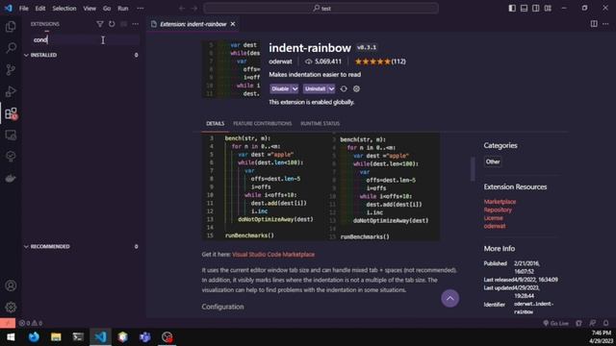Open the Go menu
This screenshot has height=346, width=616.
pos(107,9)
